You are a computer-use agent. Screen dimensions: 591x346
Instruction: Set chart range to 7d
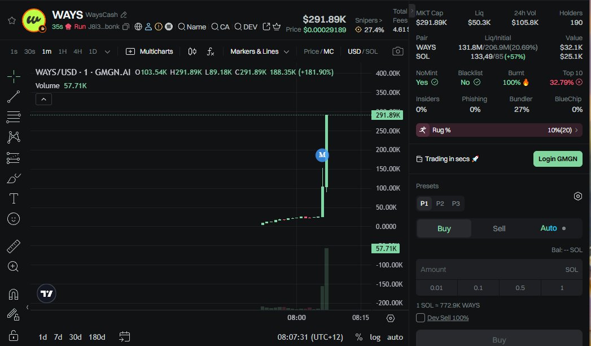58,337
